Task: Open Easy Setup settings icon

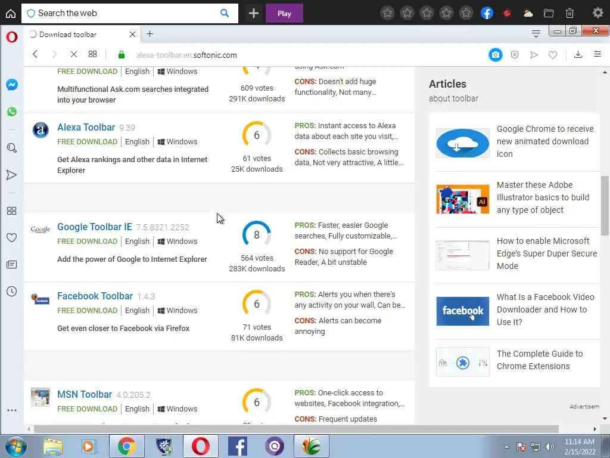Action: 597,54
